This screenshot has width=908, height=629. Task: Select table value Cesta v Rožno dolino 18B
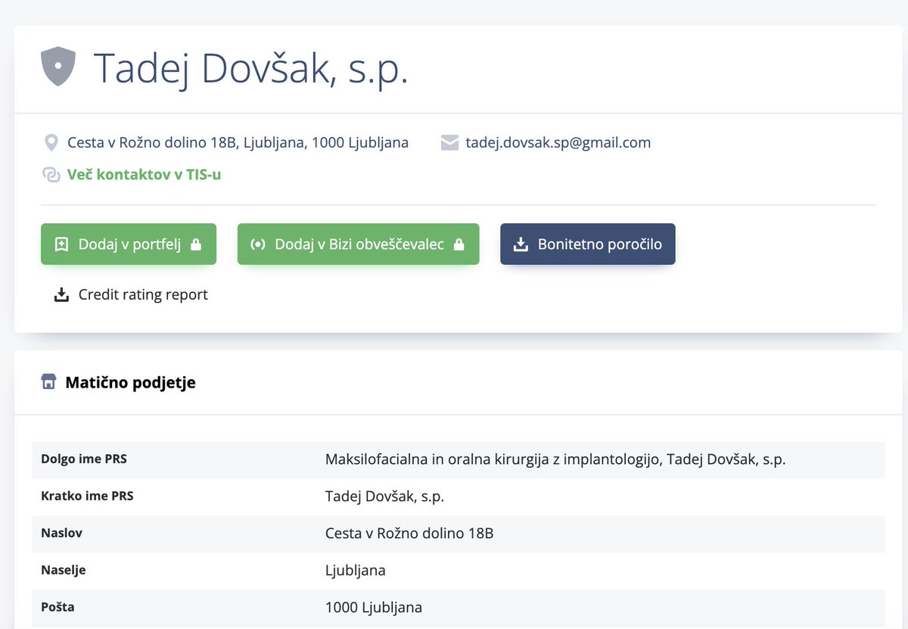(x=409, y=533)
